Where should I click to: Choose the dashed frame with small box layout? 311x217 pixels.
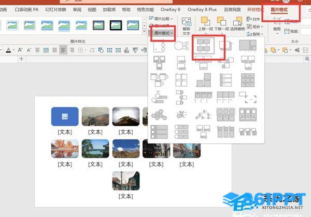[248, 98]
